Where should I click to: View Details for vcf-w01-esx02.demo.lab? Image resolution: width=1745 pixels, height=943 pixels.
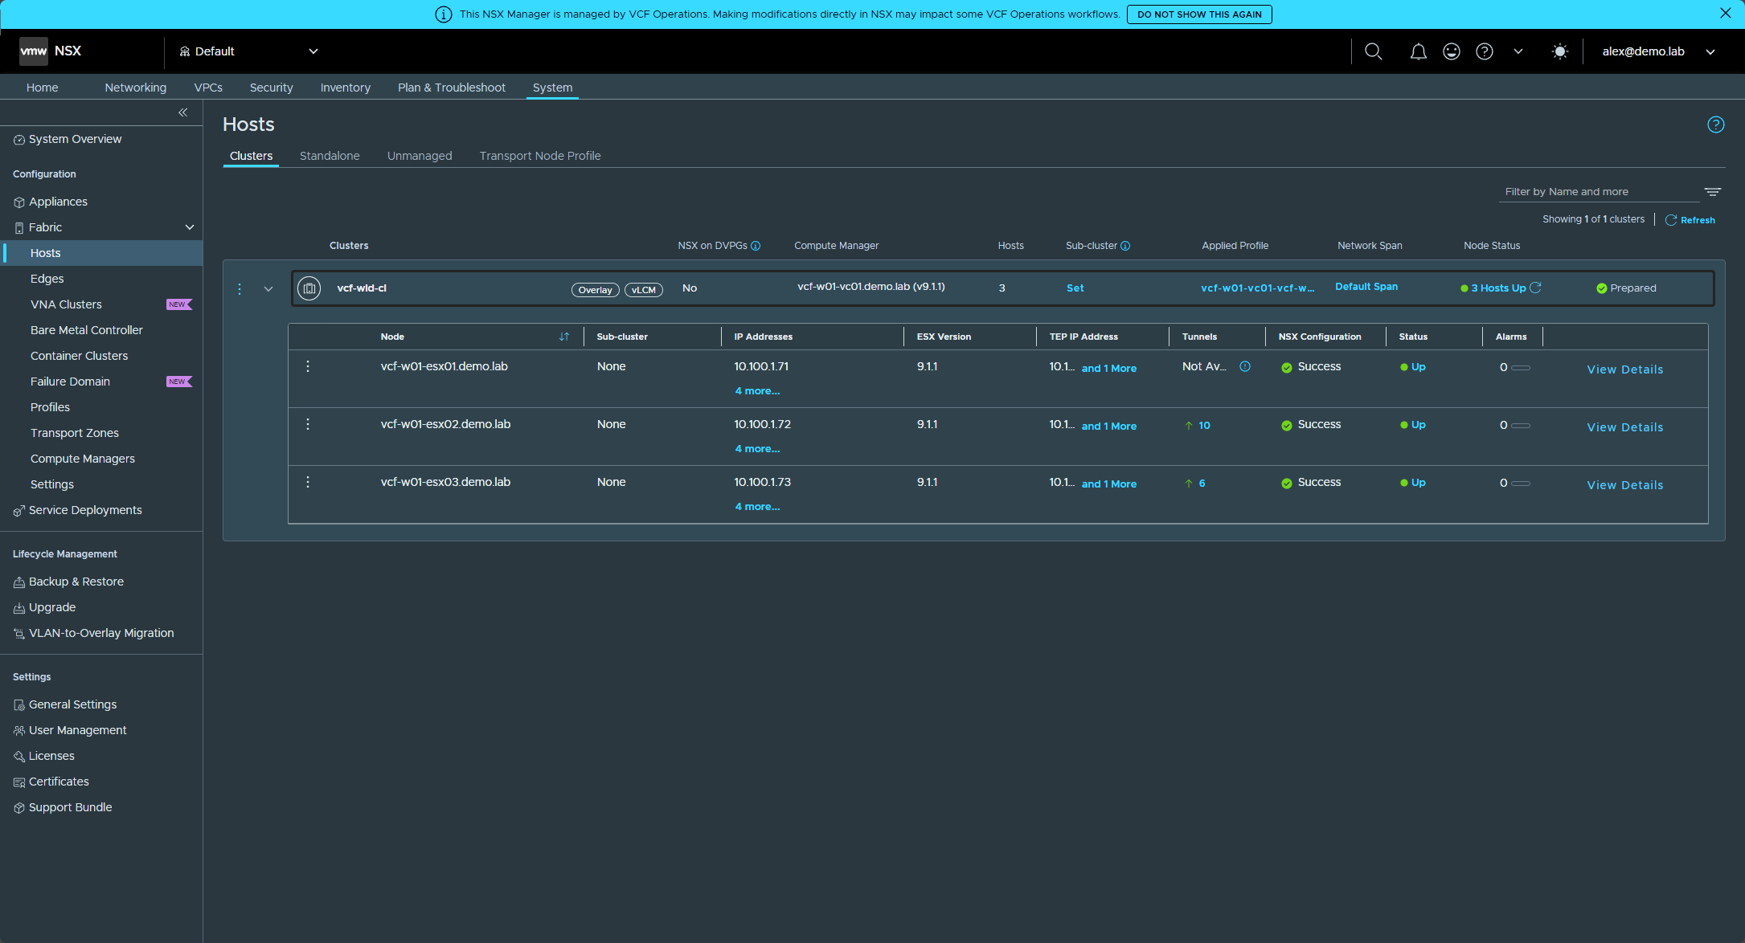tap(1625, 427)
